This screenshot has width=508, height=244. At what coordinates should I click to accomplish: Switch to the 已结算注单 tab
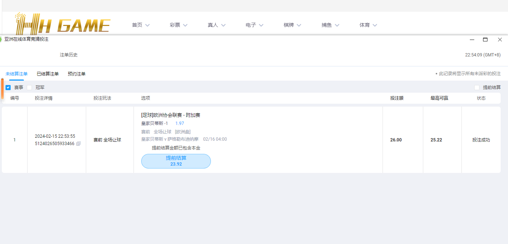tap(48, 74)
